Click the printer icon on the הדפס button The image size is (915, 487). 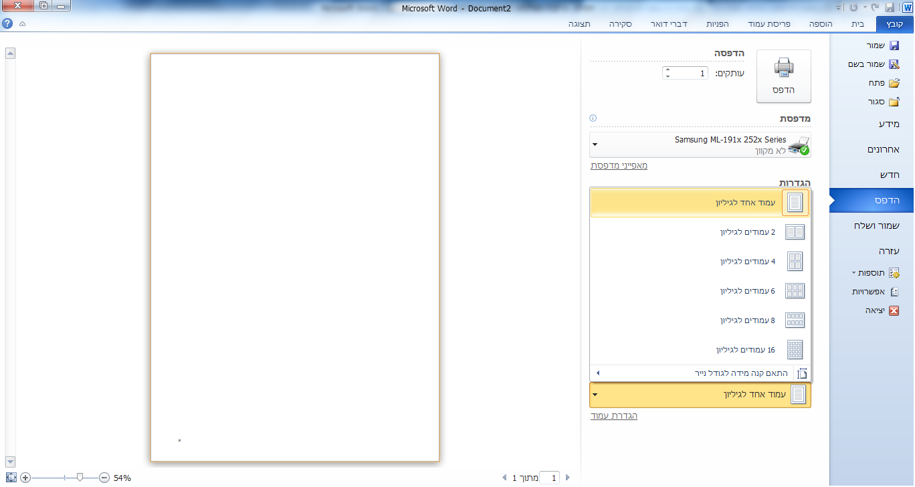coord(784,68)
